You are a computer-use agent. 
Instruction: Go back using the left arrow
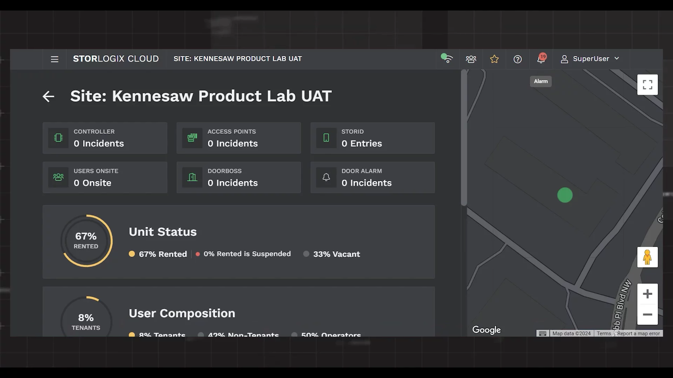[48, 96]
